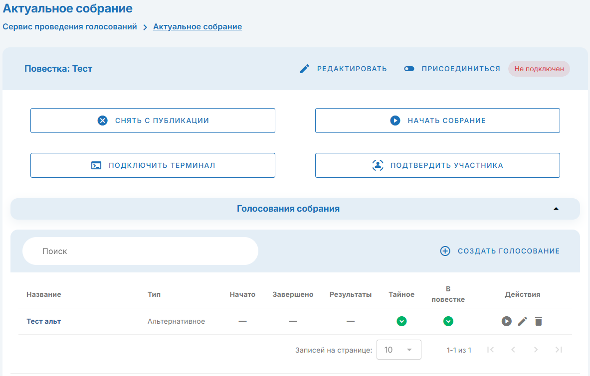Image resolution: width=590 pixels, height=376 pixels.
Task: Click the plus icon beside Создать голосование
Action: 445,251
